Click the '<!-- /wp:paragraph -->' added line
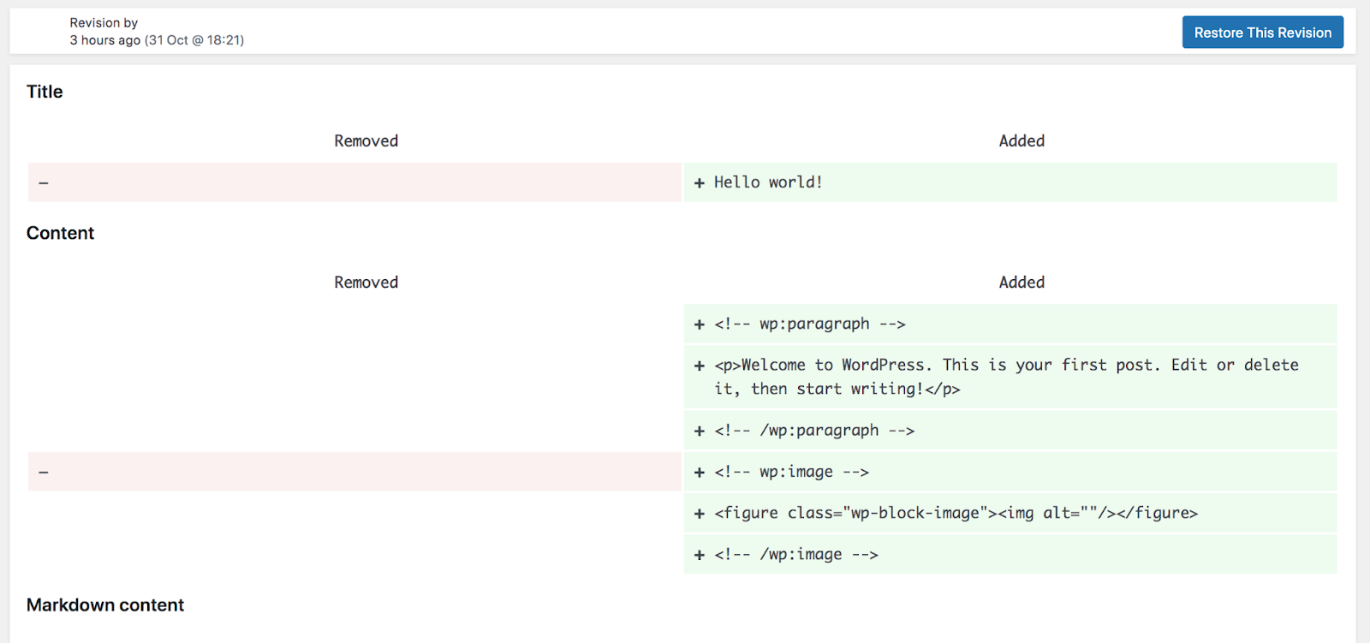 pos(1010,430)
